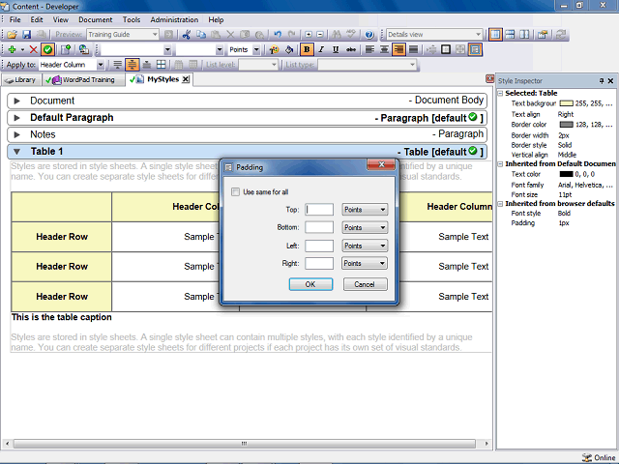Viewport: 619px width, 464px height.
Task: Open the Edit menu
Action: click(x=37, y=19)
